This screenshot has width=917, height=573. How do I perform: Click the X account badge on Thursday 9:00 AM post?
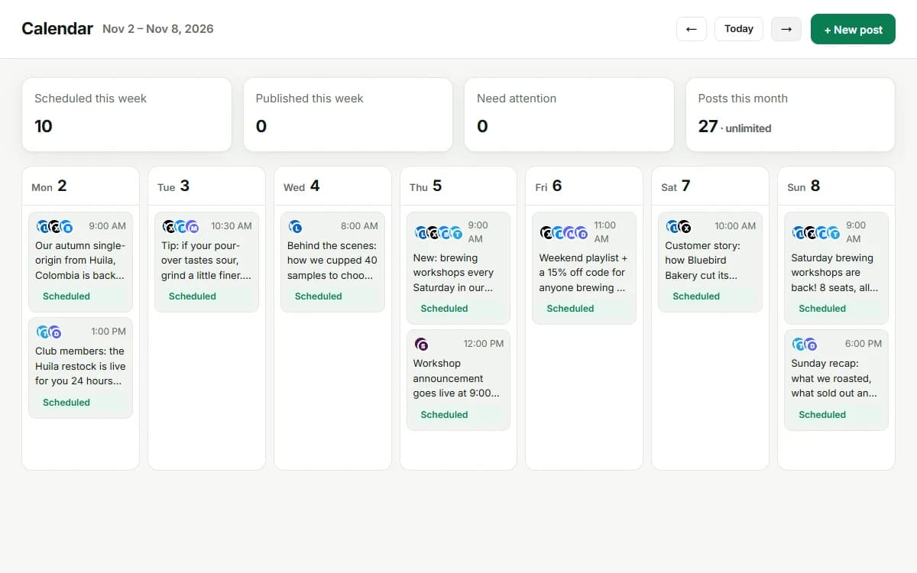click(433, 233)
